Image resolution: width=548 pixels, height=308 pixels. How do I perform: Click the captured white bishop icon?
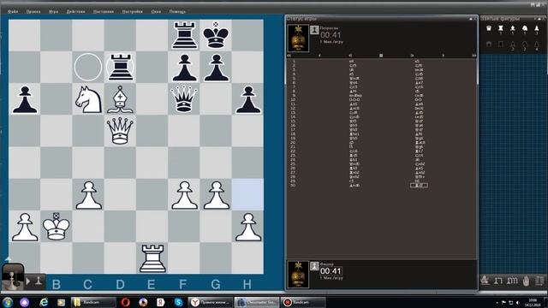[513, 28]
